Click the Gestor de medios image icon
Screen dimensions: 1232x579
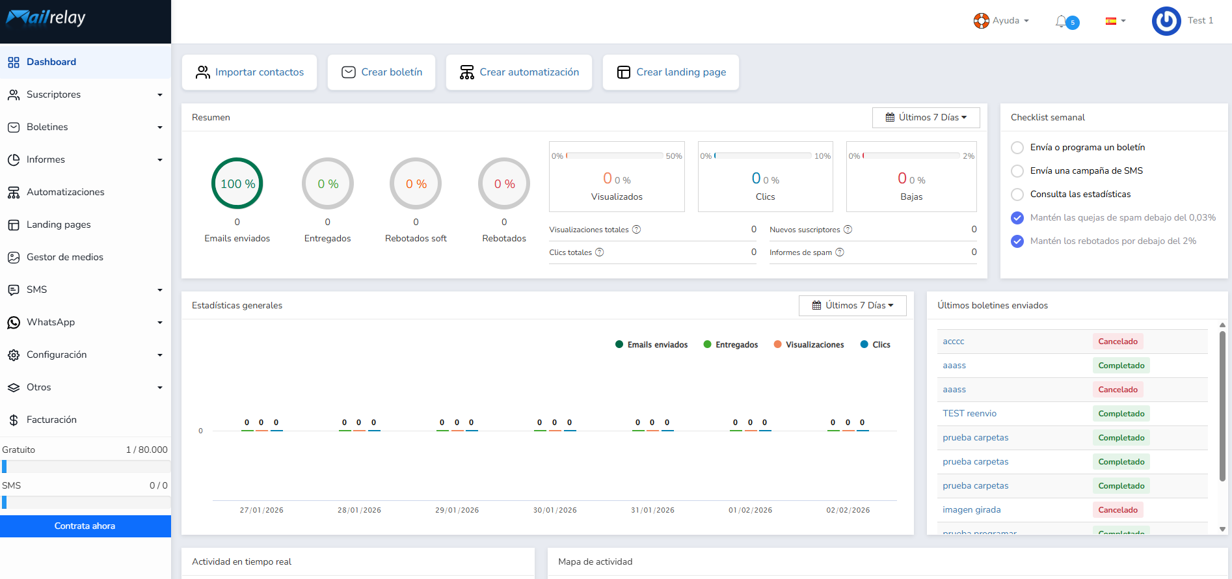(x=13, y=258)
